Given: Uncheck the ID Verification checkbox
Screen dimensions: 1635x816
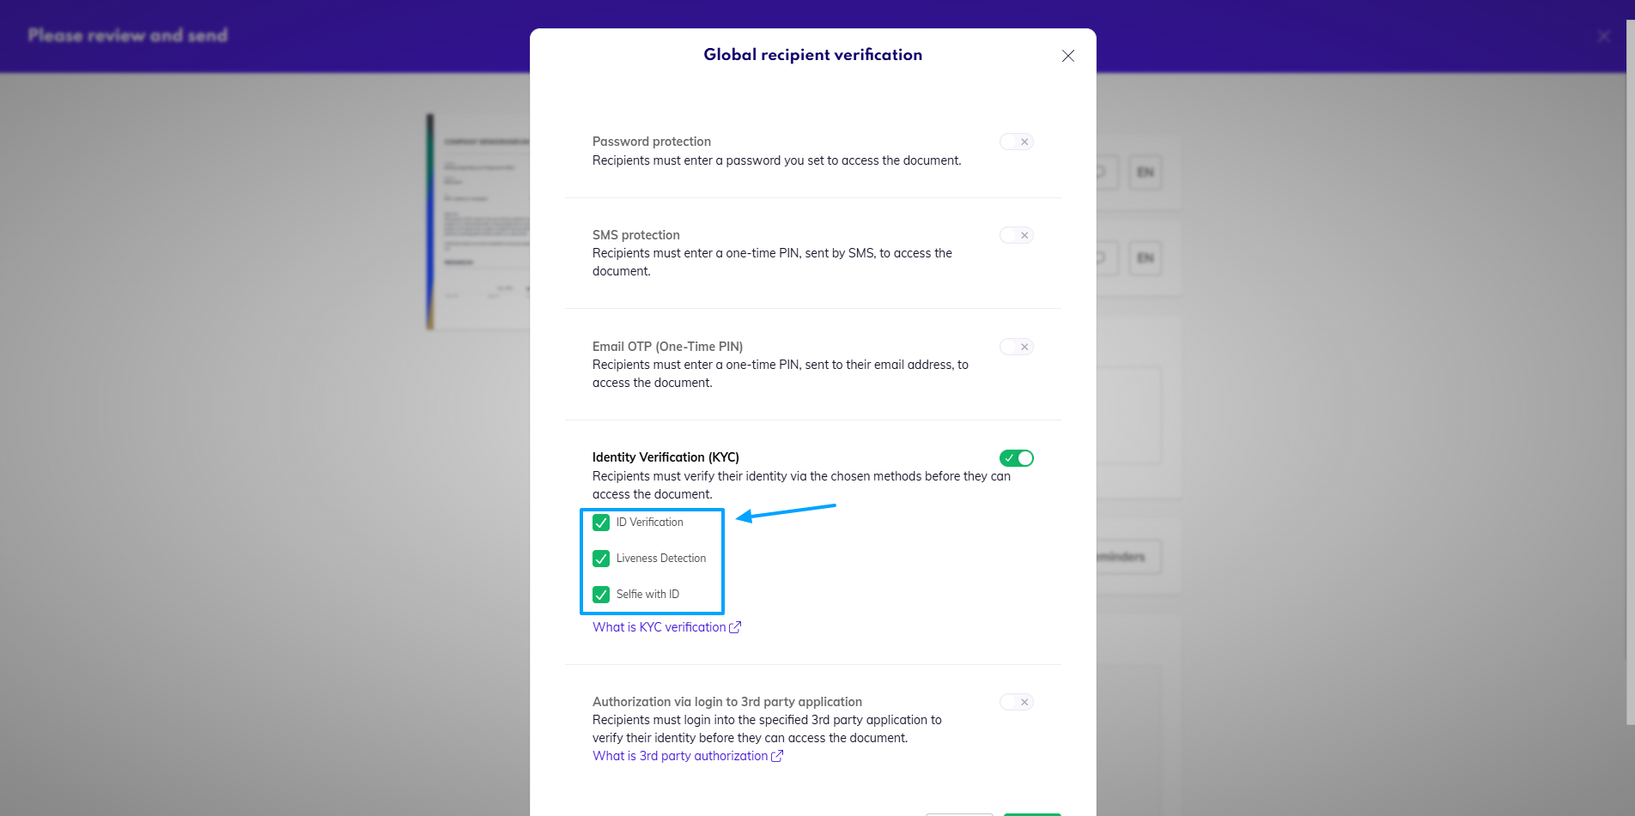Looking at the screenshot, I should (601, 523).
